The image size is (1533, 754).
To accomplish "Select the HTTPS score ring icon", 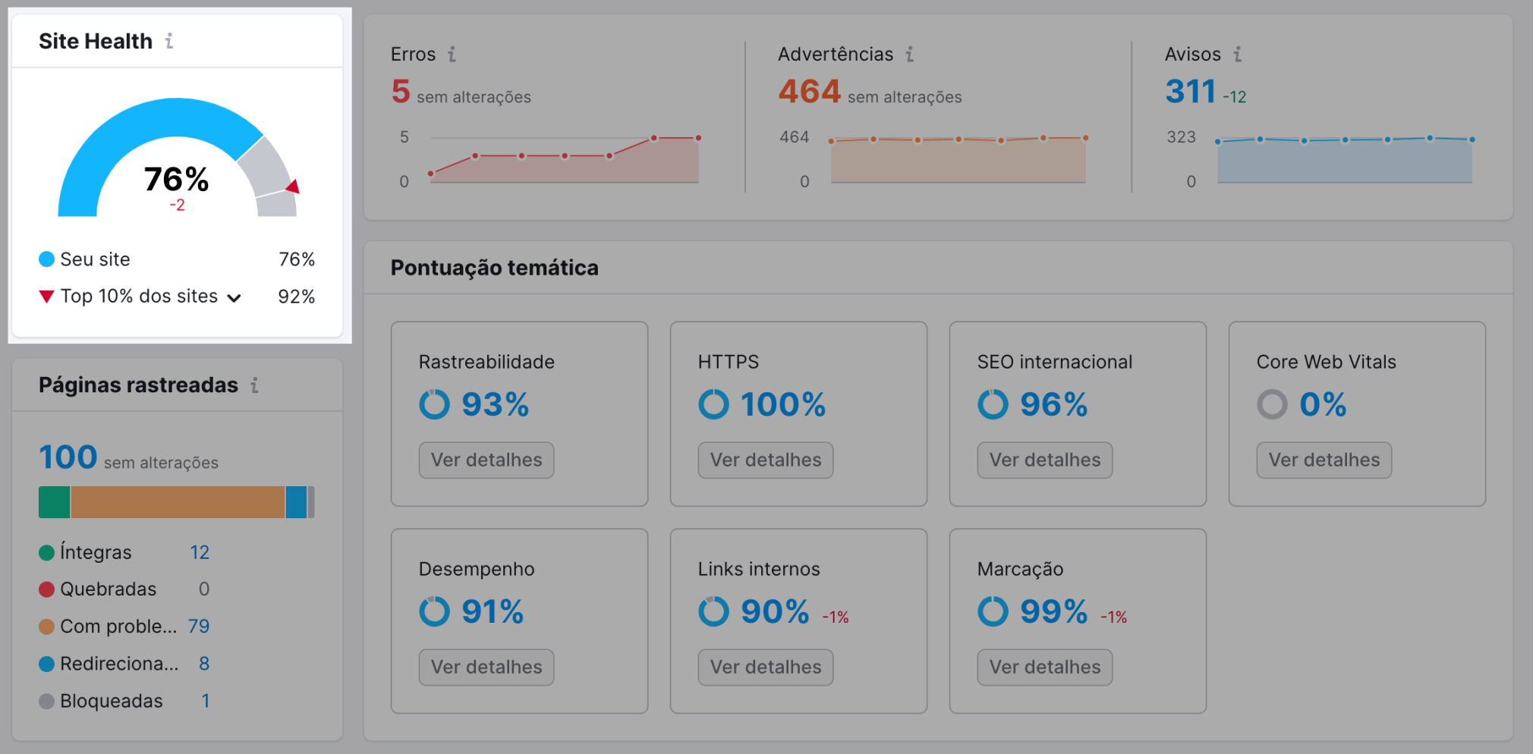I will 713,404.
